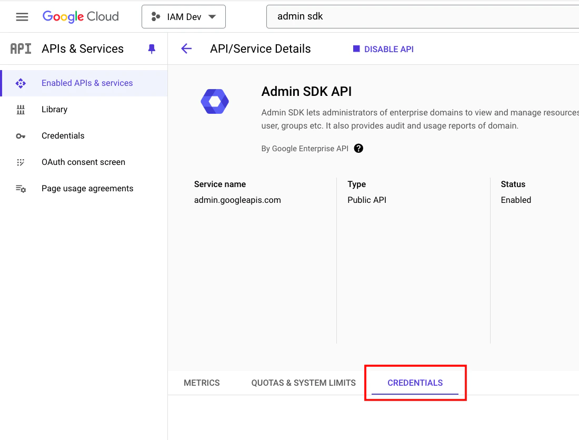579x440 pixels.
Task: Click the DISABLE API button
Action: 383,48
